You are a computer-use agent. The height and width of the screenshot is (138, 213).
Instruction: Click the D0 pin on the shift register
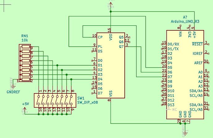pyautogui.click(x=100, y=61)
